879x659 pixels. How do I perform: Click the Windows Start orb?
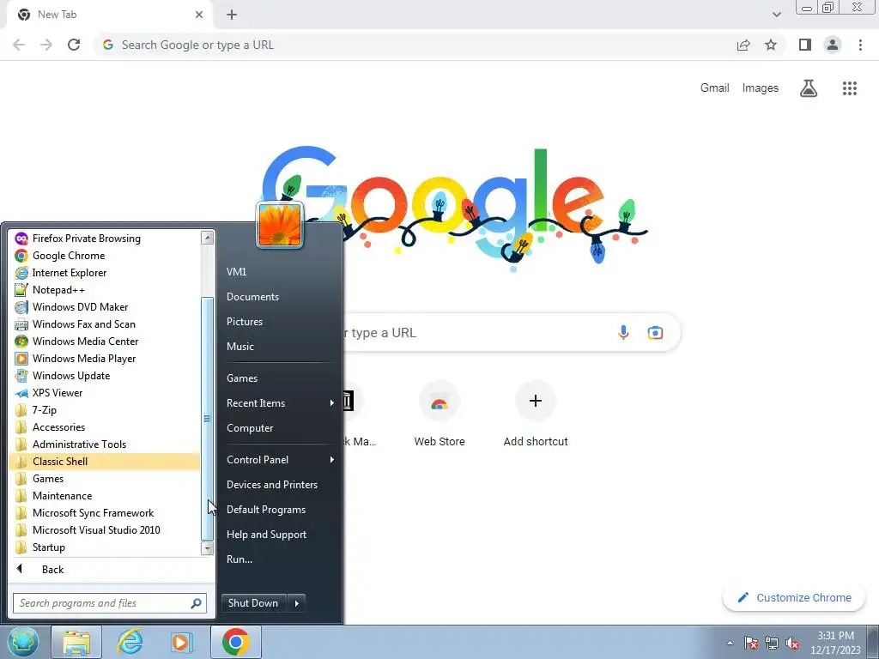click(x=23, y=642)
